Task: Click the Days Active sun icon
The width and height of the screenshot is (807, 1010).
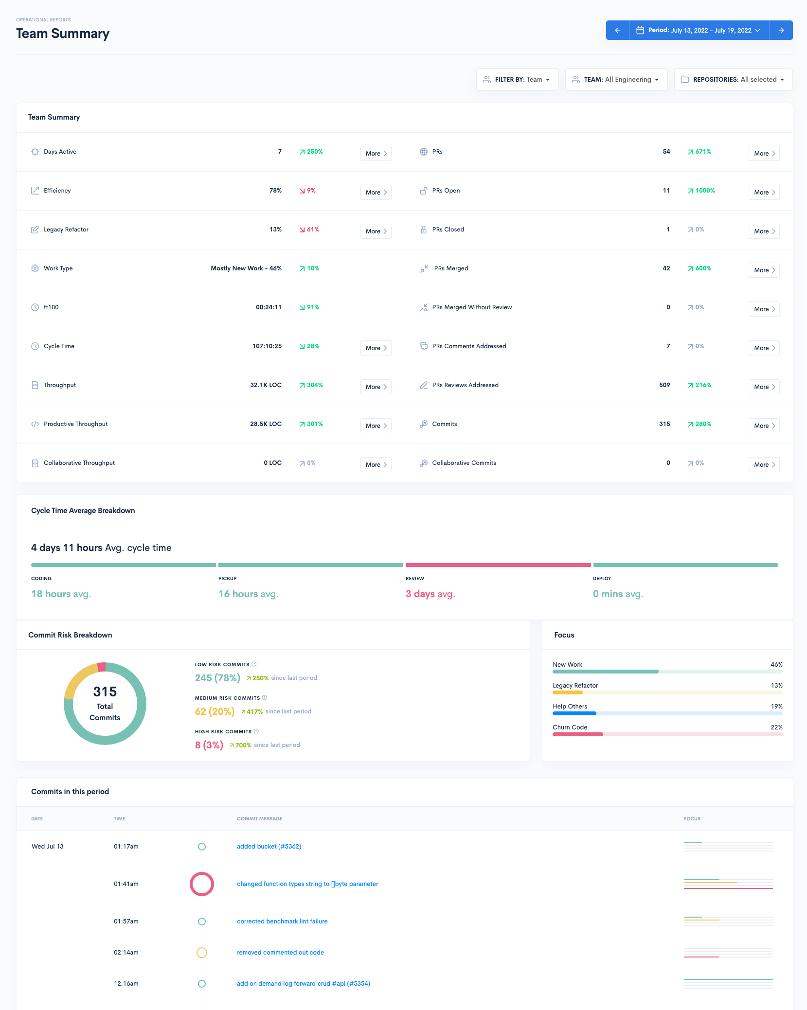Action: click(35, 152)
